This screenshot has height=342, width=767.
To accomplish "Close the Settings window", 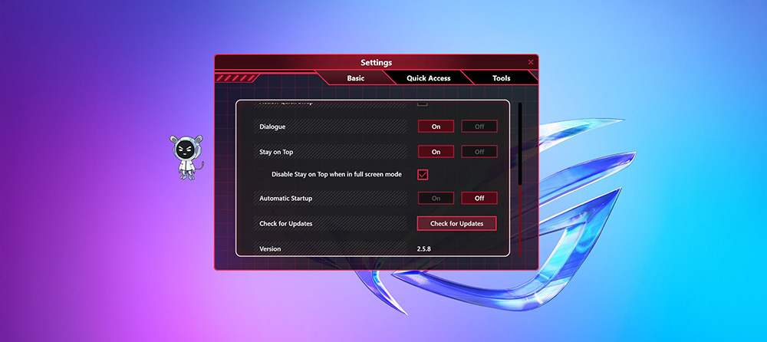I will tap(531, 62).
